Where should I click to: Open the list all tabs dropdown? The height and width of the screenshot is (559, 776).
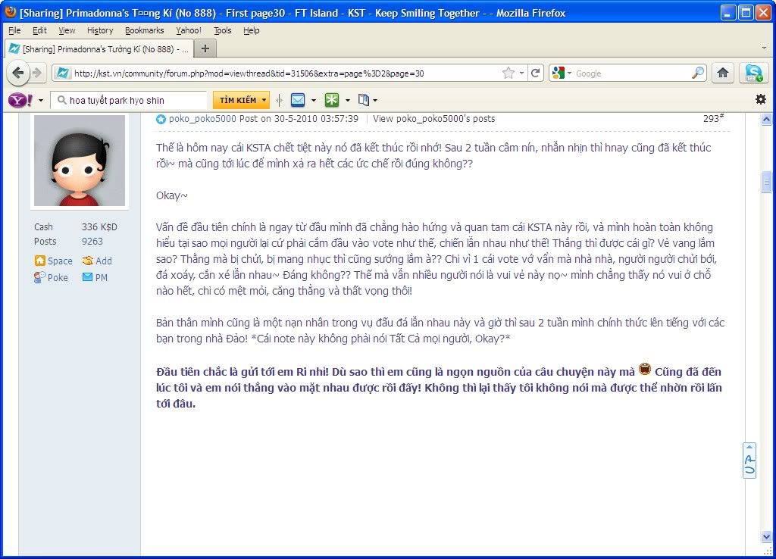(x=764, y=48)
